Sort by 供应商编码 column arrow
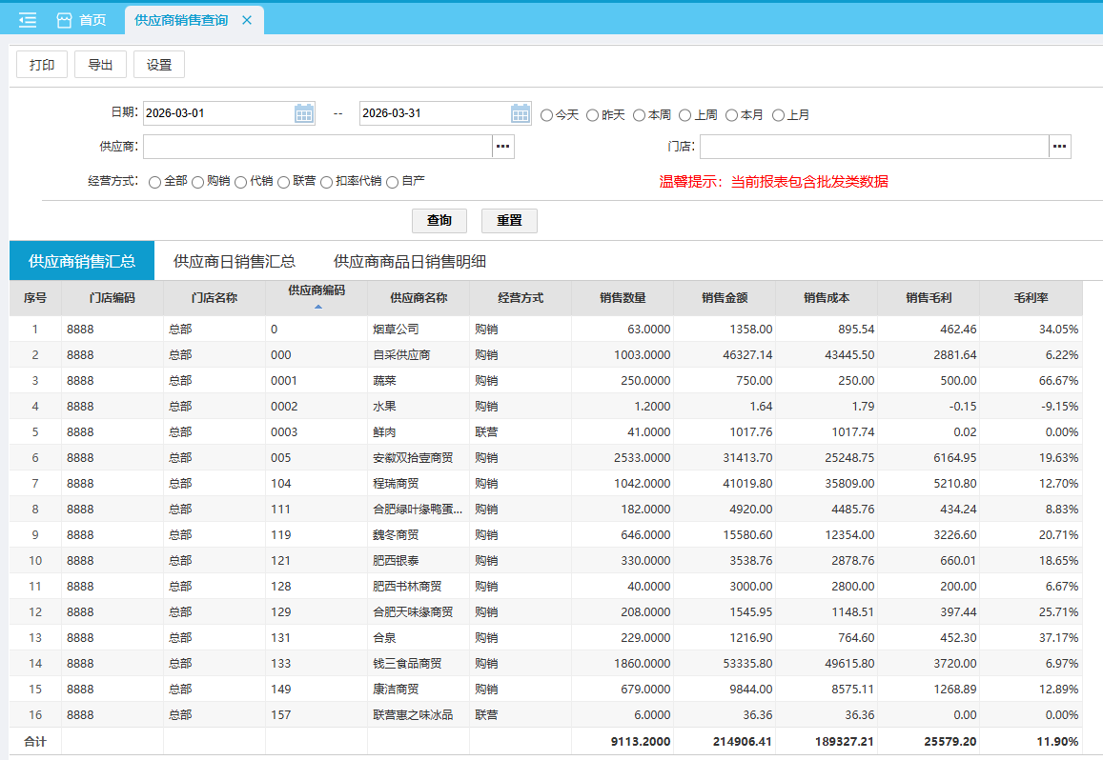This screenshot has width=1103, height=760. pyautogui.click(x=317, y=306)
